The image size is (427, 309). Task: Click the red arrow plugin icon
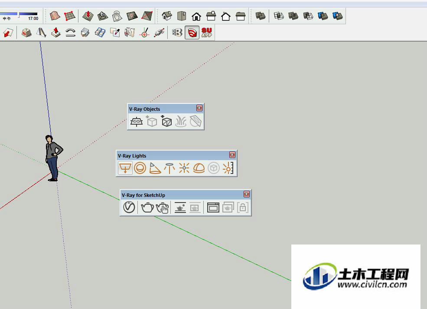click(x=8, y=32)
